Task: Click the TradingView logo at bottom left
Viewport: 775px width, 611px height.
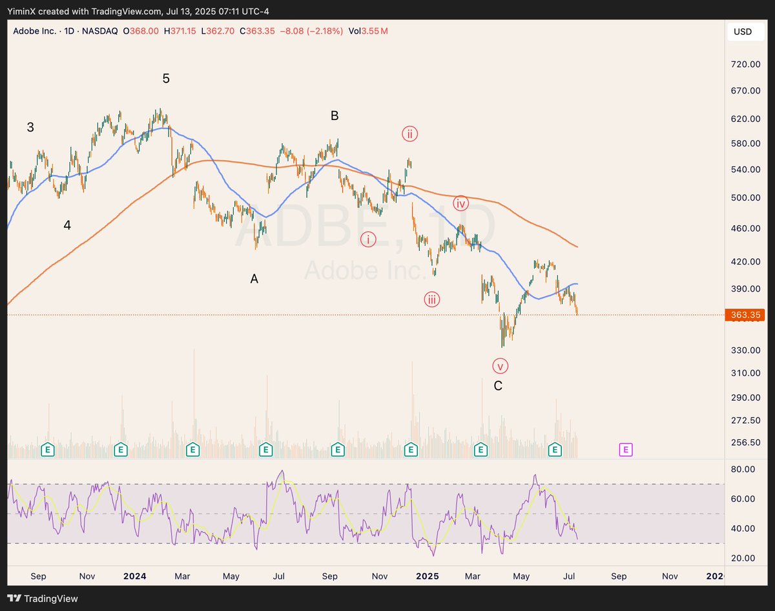Action: click(43, 598)
